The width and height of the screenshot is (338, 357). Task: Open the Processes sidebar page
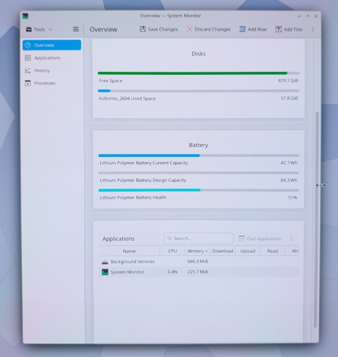(52, 83)
